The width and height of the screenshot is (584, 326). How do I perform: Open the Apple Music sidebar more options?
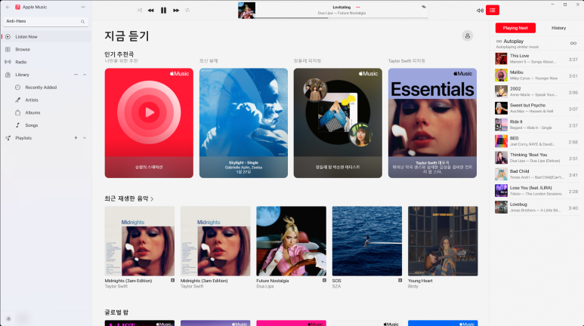83,7
